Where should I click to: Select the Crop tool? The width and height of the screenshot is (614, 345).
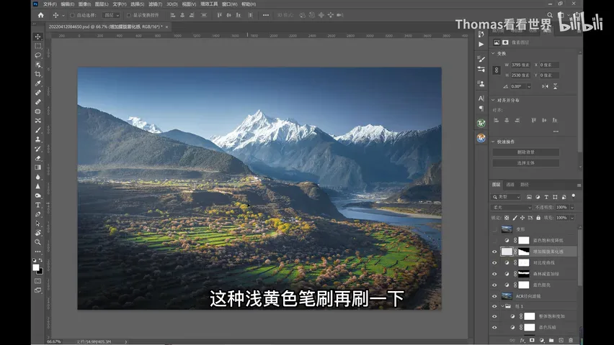(x=38, y=74)
